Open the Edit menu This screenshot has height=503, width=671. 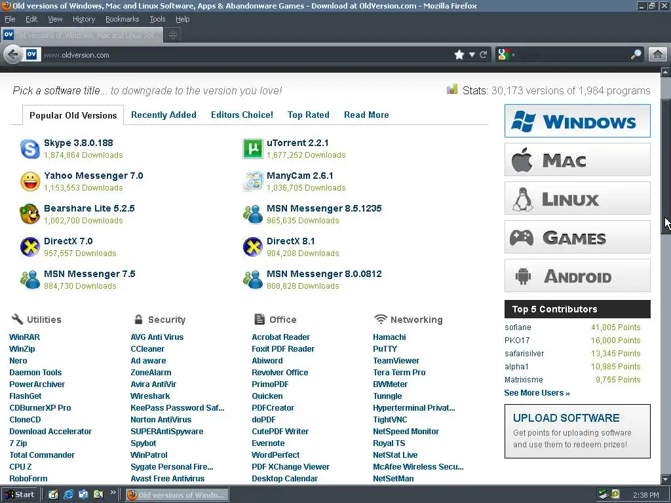tap(31, 19)
